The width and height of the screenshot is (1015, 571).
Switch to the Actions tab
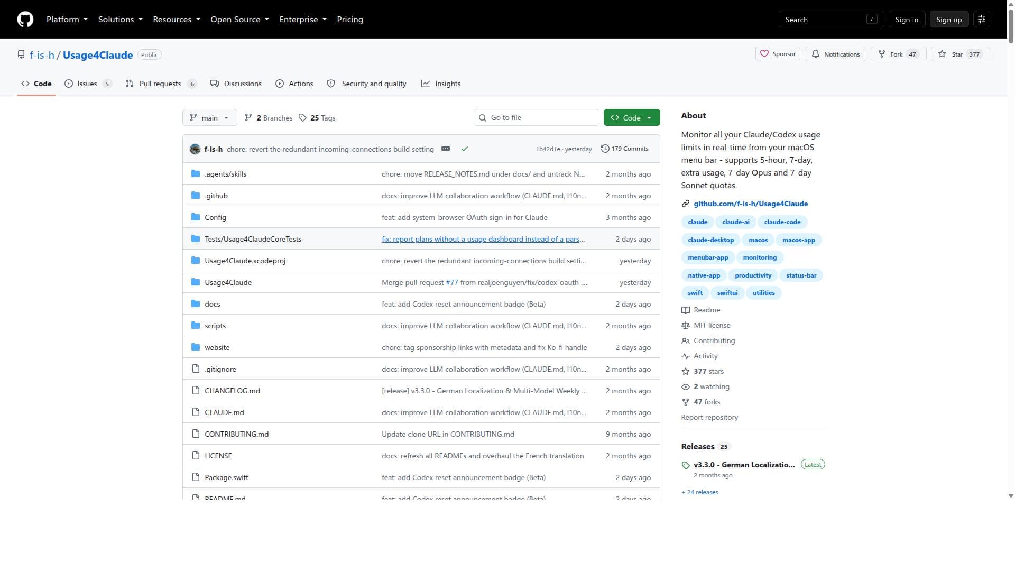pyautogui.click(x=294, y=84)
